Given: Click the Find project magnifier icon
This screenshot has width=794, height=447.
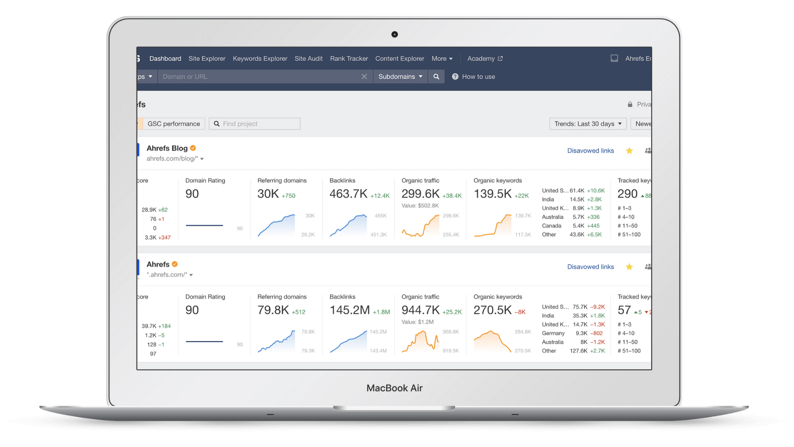Looking at the screenshot, I should 217,124.
